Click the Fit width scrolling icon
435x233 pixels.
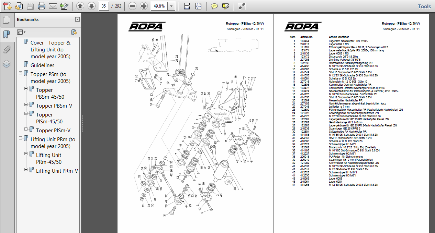pyautogui.click(x=187, y=6)
